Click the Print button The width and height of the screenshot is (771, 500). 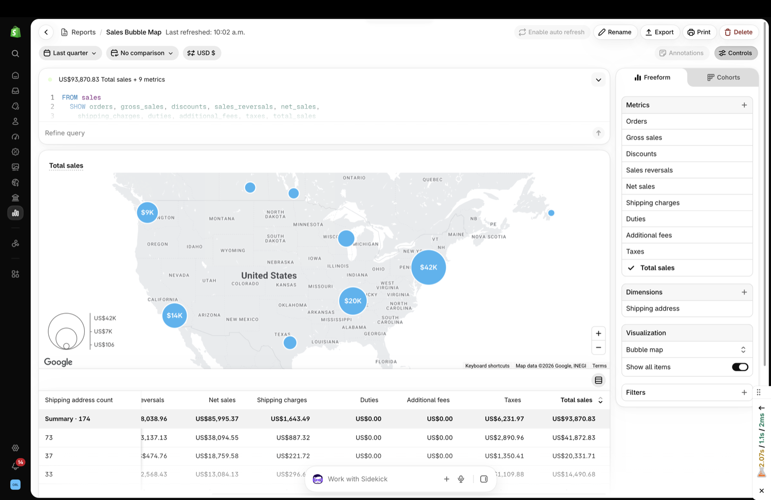point(699,32)
